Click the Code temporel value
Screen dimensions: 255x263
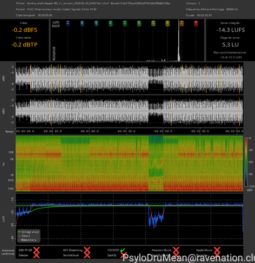point(45,15)
